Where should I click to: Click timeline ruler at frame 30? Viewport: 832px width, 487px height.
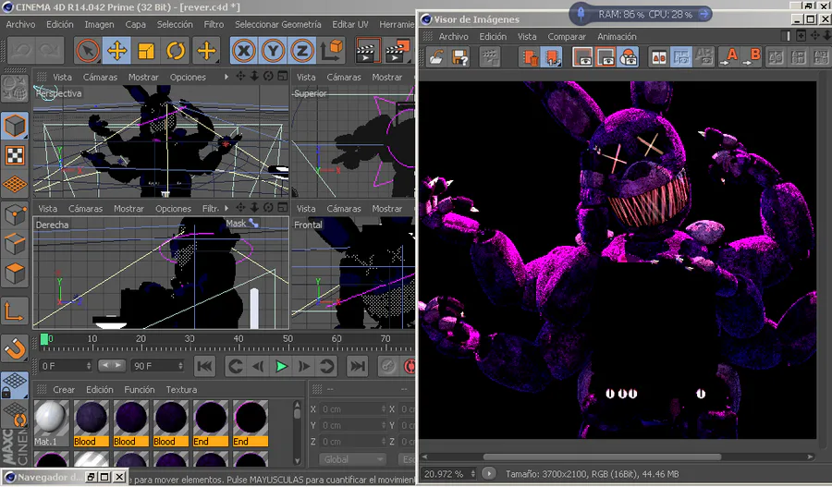(190, 339)
